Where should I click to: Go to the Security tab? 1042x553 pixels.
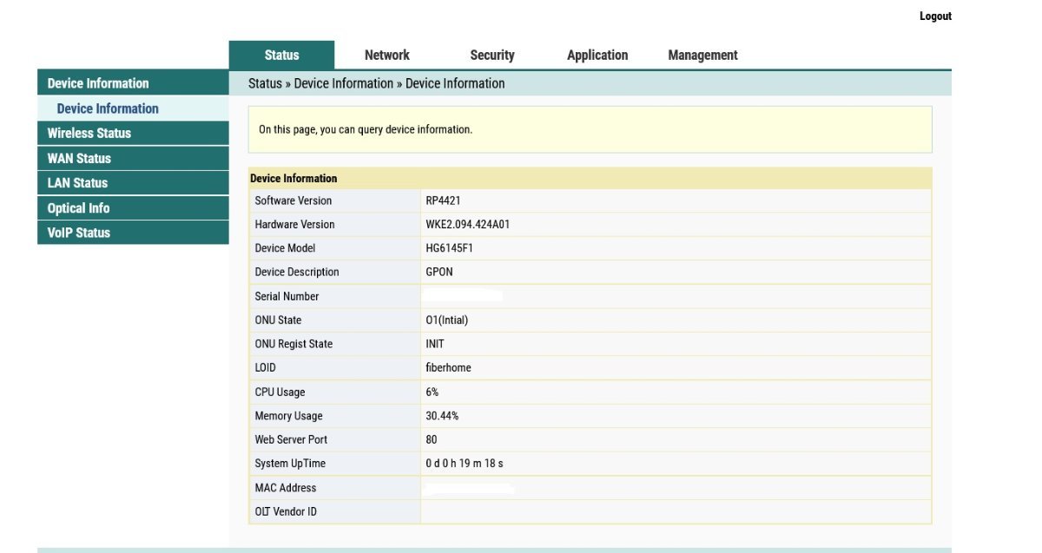[492, 55]
